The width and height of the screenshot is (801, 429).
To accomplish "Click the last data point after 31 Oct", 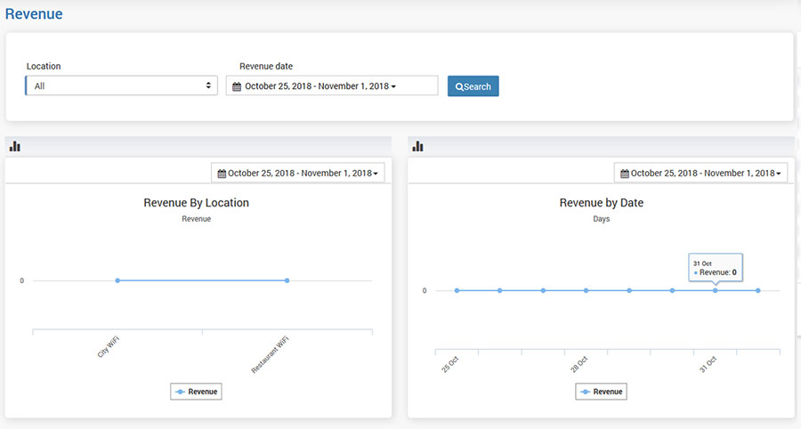I will (x=757, y=290).
